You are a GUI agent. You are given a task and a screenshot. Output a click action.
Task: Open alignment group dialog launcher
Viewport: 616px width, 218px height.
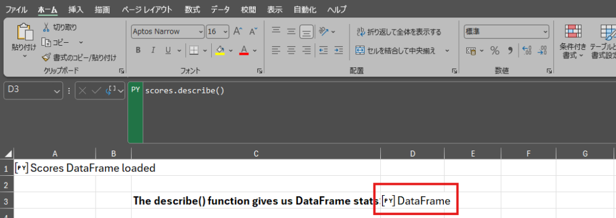(x=454, y=71)
